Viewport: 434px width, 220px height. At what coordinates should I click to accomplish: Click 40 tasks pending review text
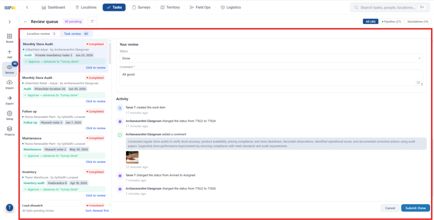coord(38,211)
